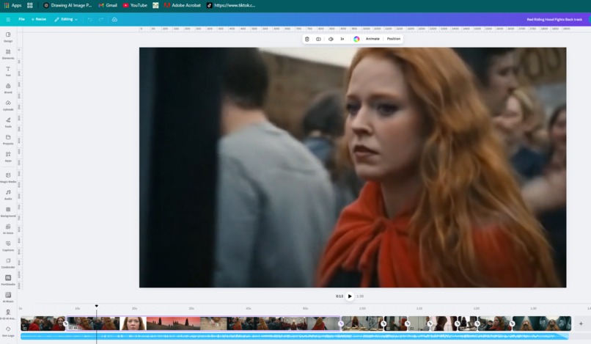Open the Tools panel
The image size is (591, 344).
(8, 122)
